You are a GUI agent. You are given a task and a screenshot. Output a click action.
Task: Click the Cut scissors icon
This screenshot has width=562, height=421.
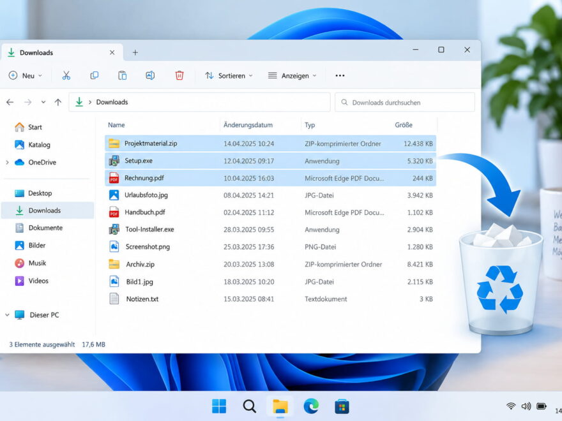tap(66, 75)
